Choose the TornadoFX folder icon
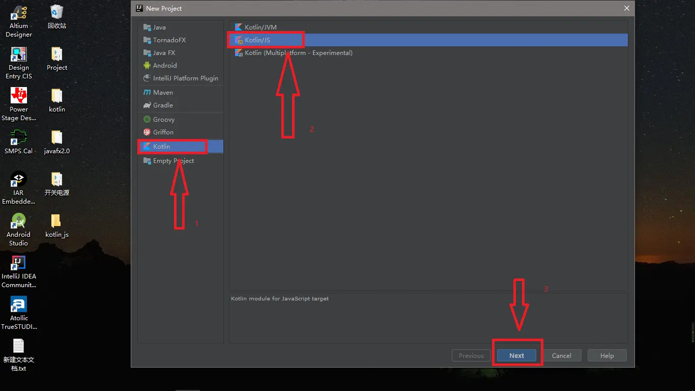The image size is (695, 391). 147,40
